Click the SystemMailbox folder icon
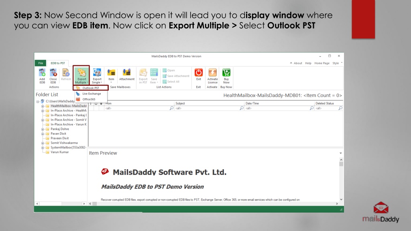The image size is (411, 231). pyautogui.click(x=47, y=148)
